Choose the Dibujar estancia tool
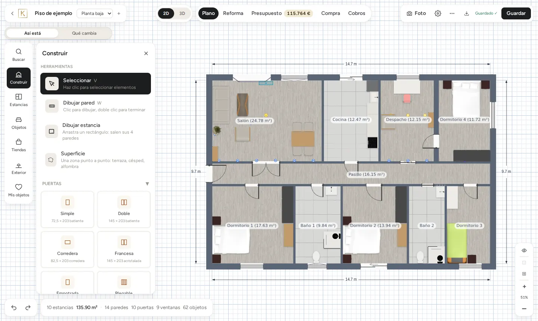538x321 pixels. coord(96,131)
